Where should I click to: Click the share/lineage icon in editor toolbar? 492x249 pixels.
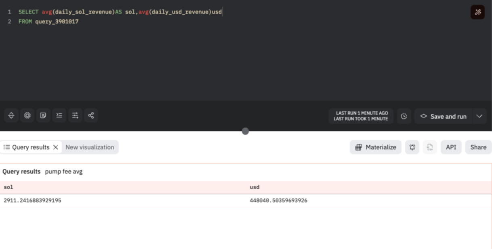91,115
